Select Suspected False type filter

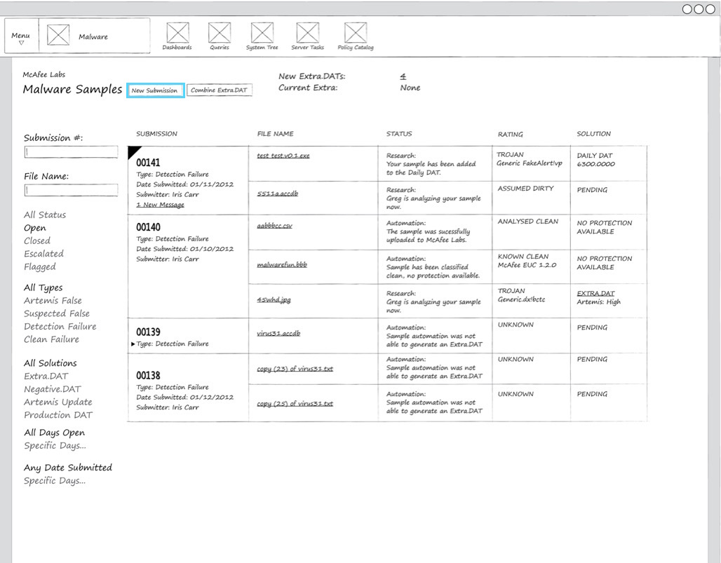tap(57, 313)
